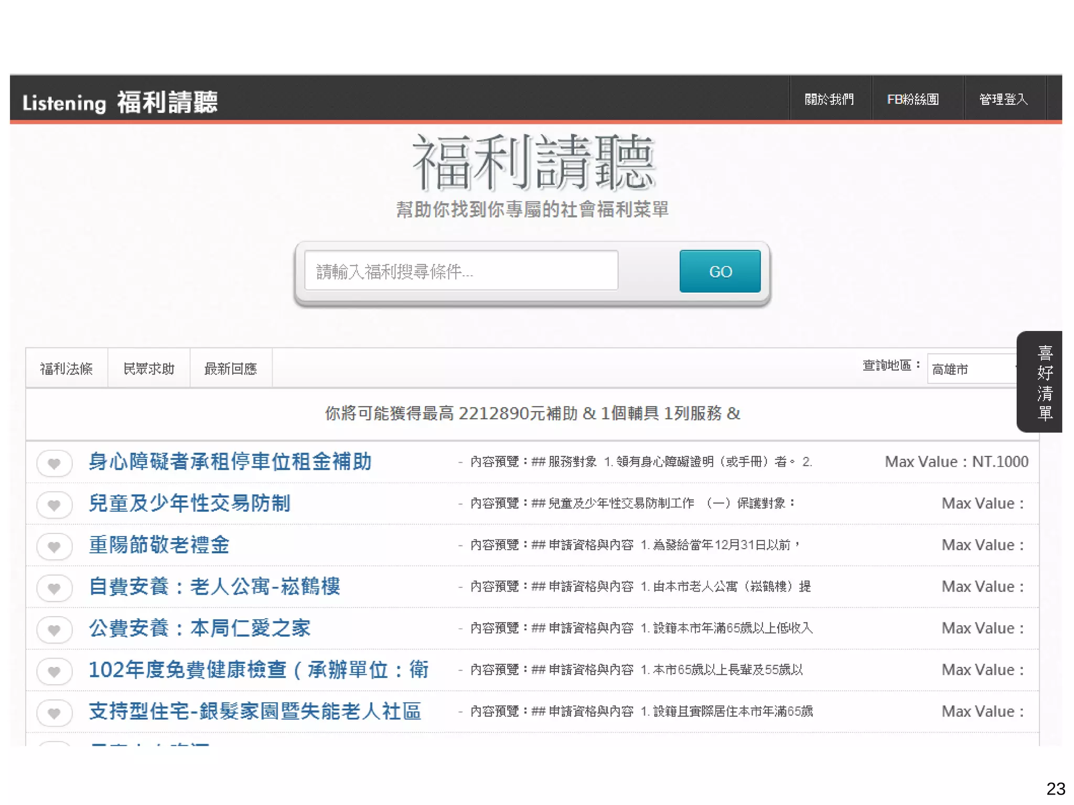Open the 重陽節敬老禮金 link
The image size is (1074, 805).
pyautogui.click(x=159, y=545)
